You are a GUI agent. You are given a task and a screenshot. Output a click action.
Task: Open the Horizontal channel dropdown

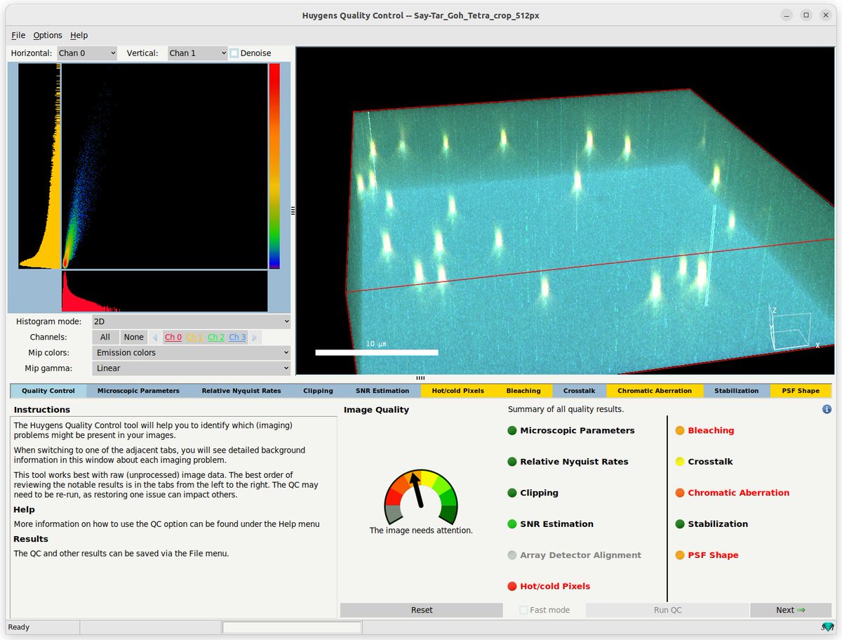point(87,53)
